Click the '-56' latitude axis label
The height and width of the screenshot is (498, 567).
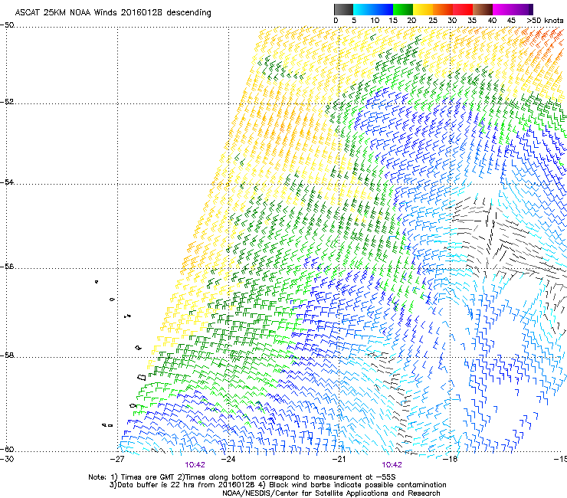(7, 267)
